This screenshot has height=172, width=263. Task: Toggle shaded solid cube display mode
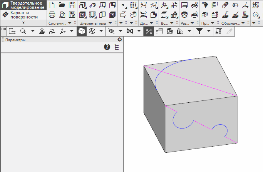point(82,32)
